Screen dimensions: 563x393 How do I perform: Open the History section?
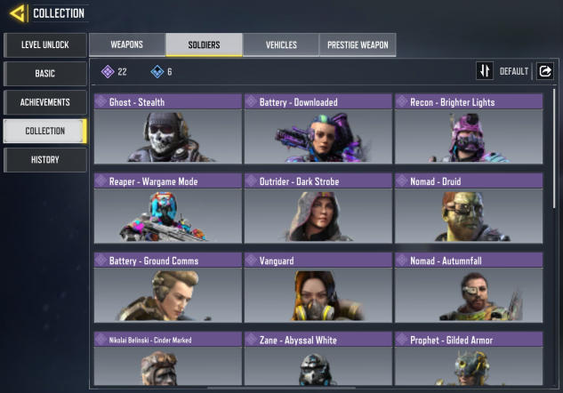(x=44, y=160)
